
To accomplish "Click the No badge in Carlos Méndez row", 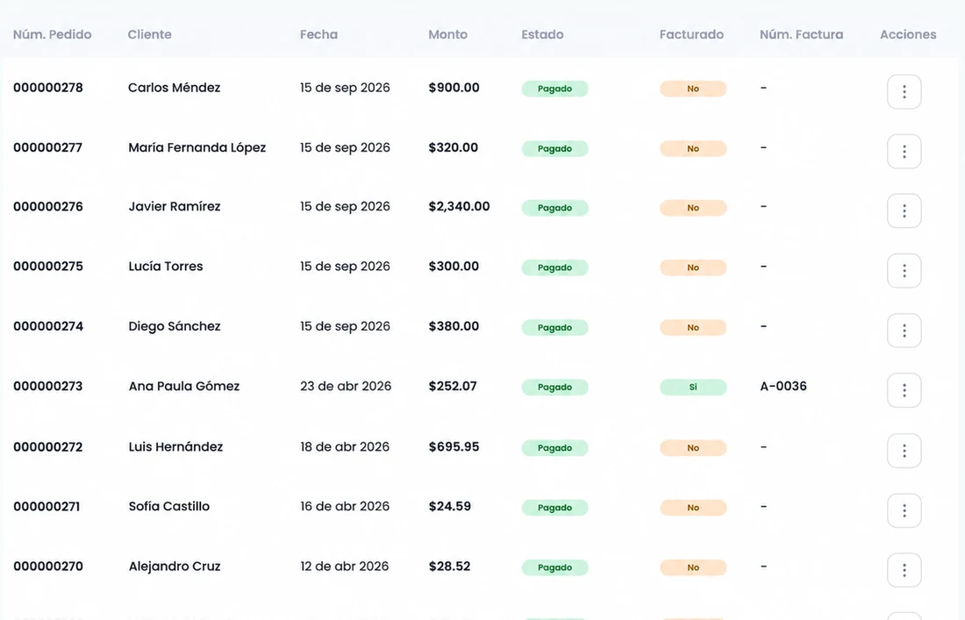I will [693, 89].
